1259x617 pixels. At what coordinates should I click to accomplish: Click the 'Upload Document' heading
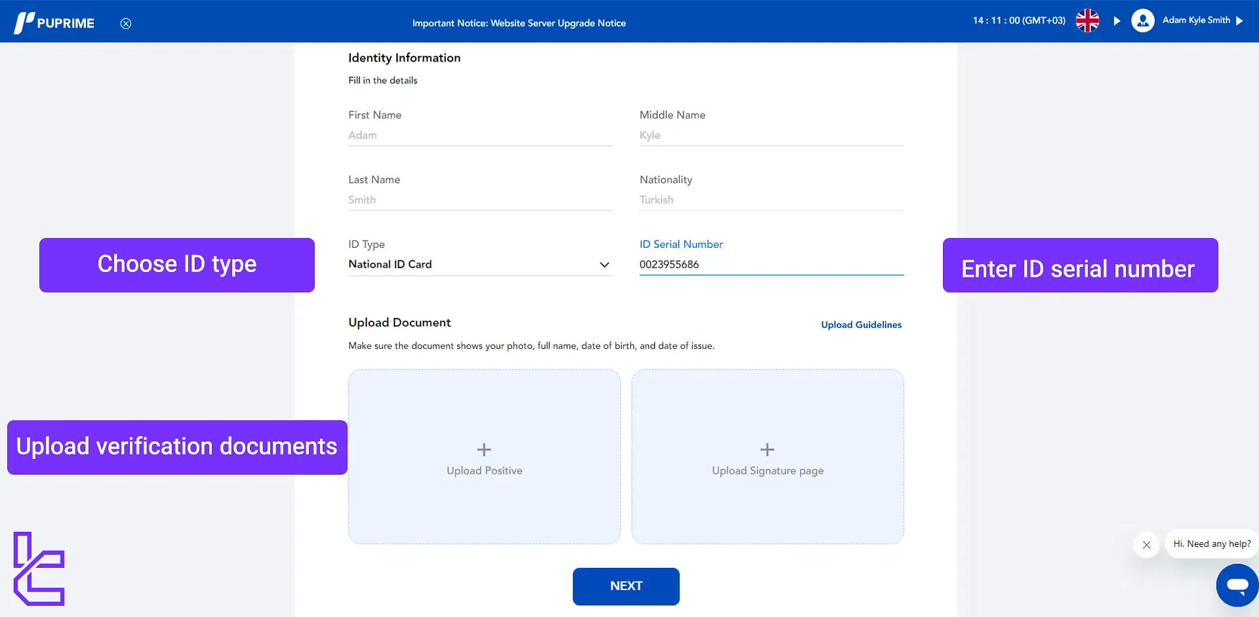pyautogui.click(x=399, y=323)
